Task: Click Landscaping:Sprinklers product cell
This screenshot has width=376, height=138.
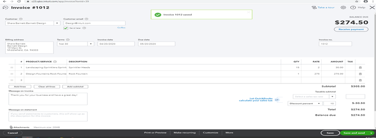Action: pyautogui.click(x=45, y=67)
